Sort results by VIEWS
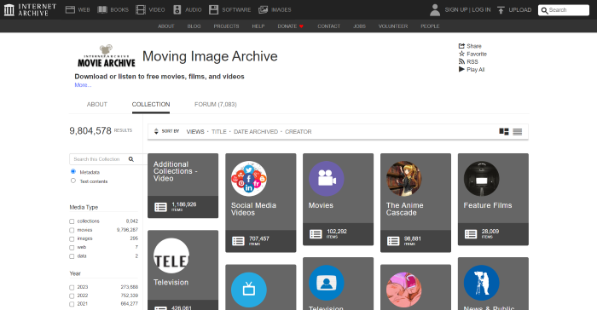597x310 pixels. coord(195,132)
